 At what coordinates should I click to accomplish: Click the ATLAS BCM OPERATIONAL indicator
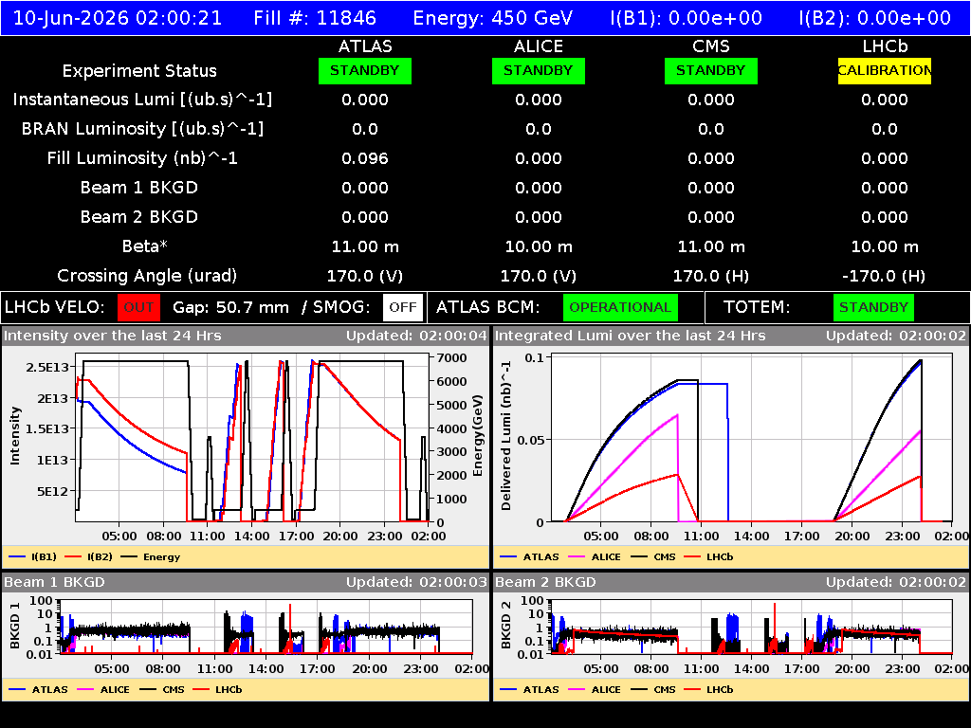620,308
